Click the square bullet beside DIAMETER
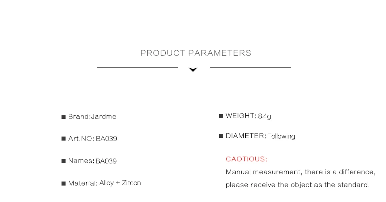 tap(221, 136)
